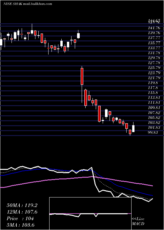
Task: Click the <<Live MACD label
Action: [138, 221]
